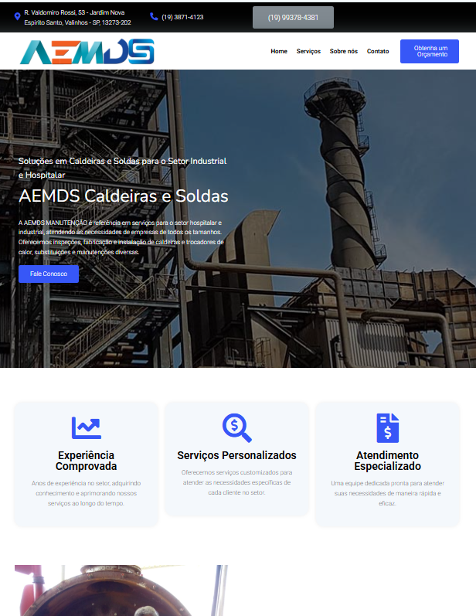Click the AEMDS logo
The image size is (476, 616).
pos(87,51)
